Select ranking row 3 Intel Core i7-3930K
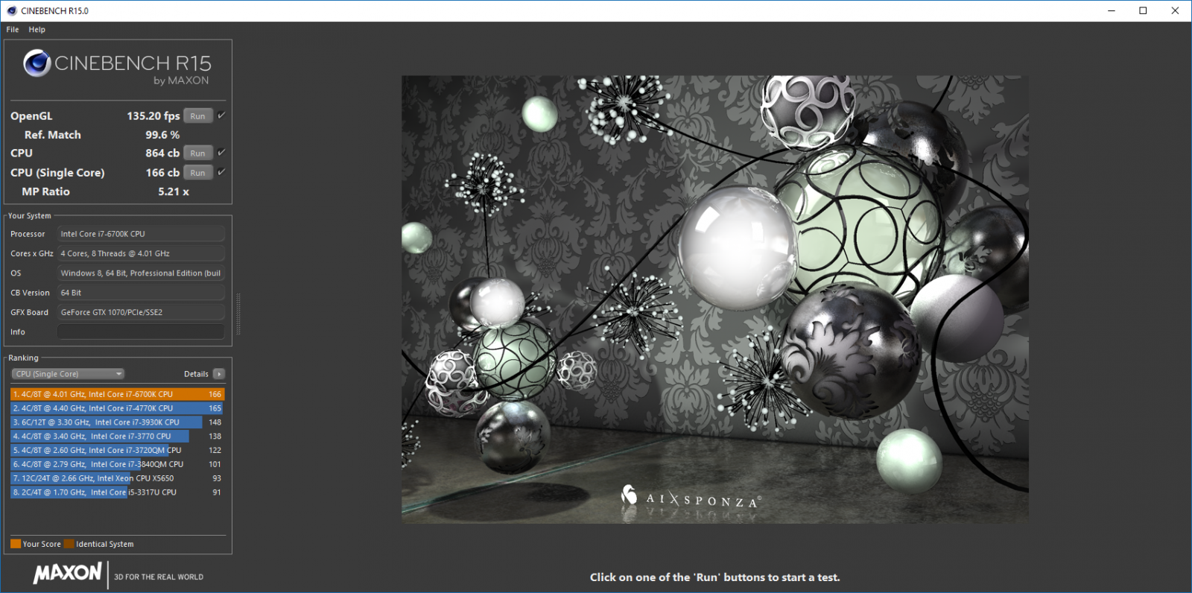 click(x=118, y=422)
